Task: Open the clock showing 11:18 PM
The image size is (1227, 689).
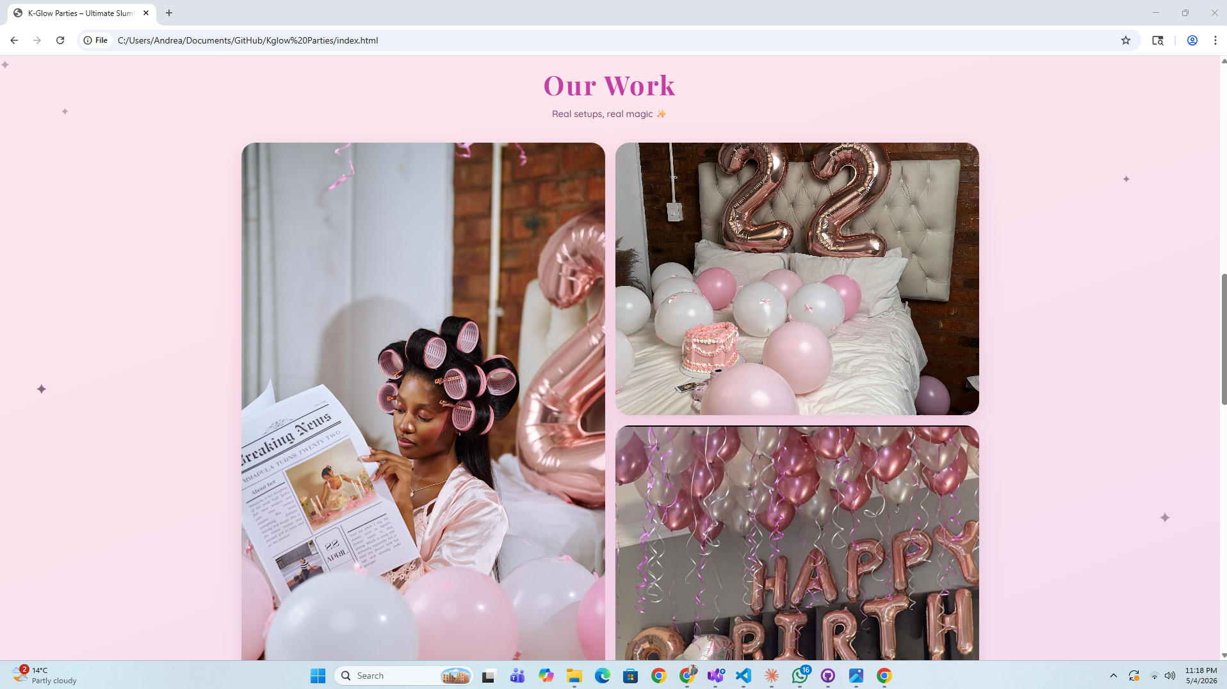Action: click(x=1201, y=676)
